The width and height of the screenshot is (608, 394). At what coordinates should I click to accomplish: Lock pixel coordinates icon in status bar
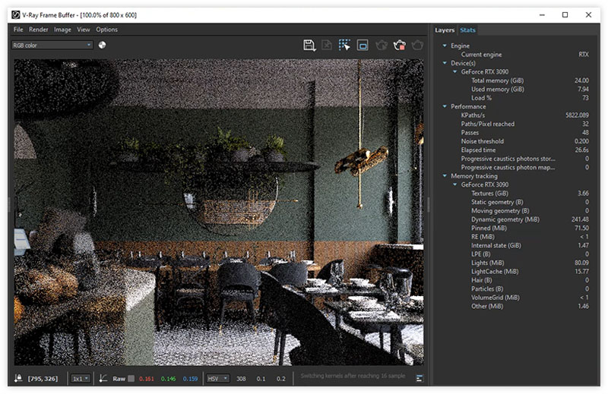click(17, 378)
